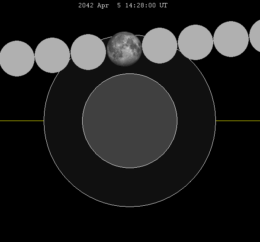
Task: Click the ecliptic line left of the penumbra
Action: (22, 121)
